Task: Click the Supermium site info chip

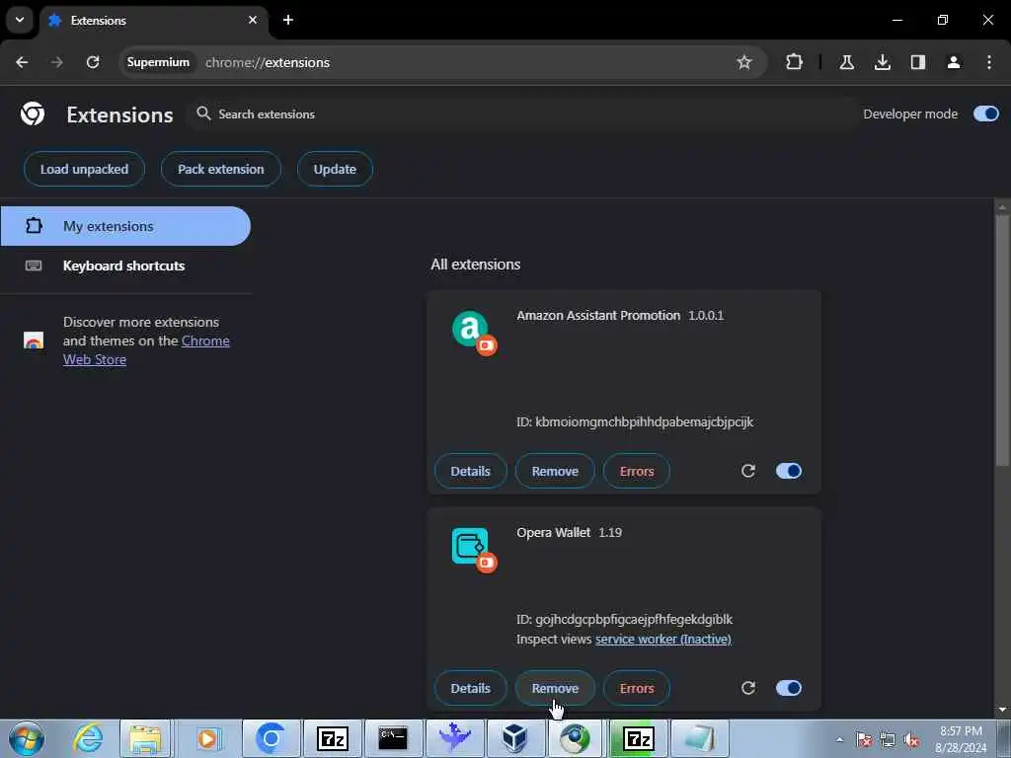Action: (158, 62)
